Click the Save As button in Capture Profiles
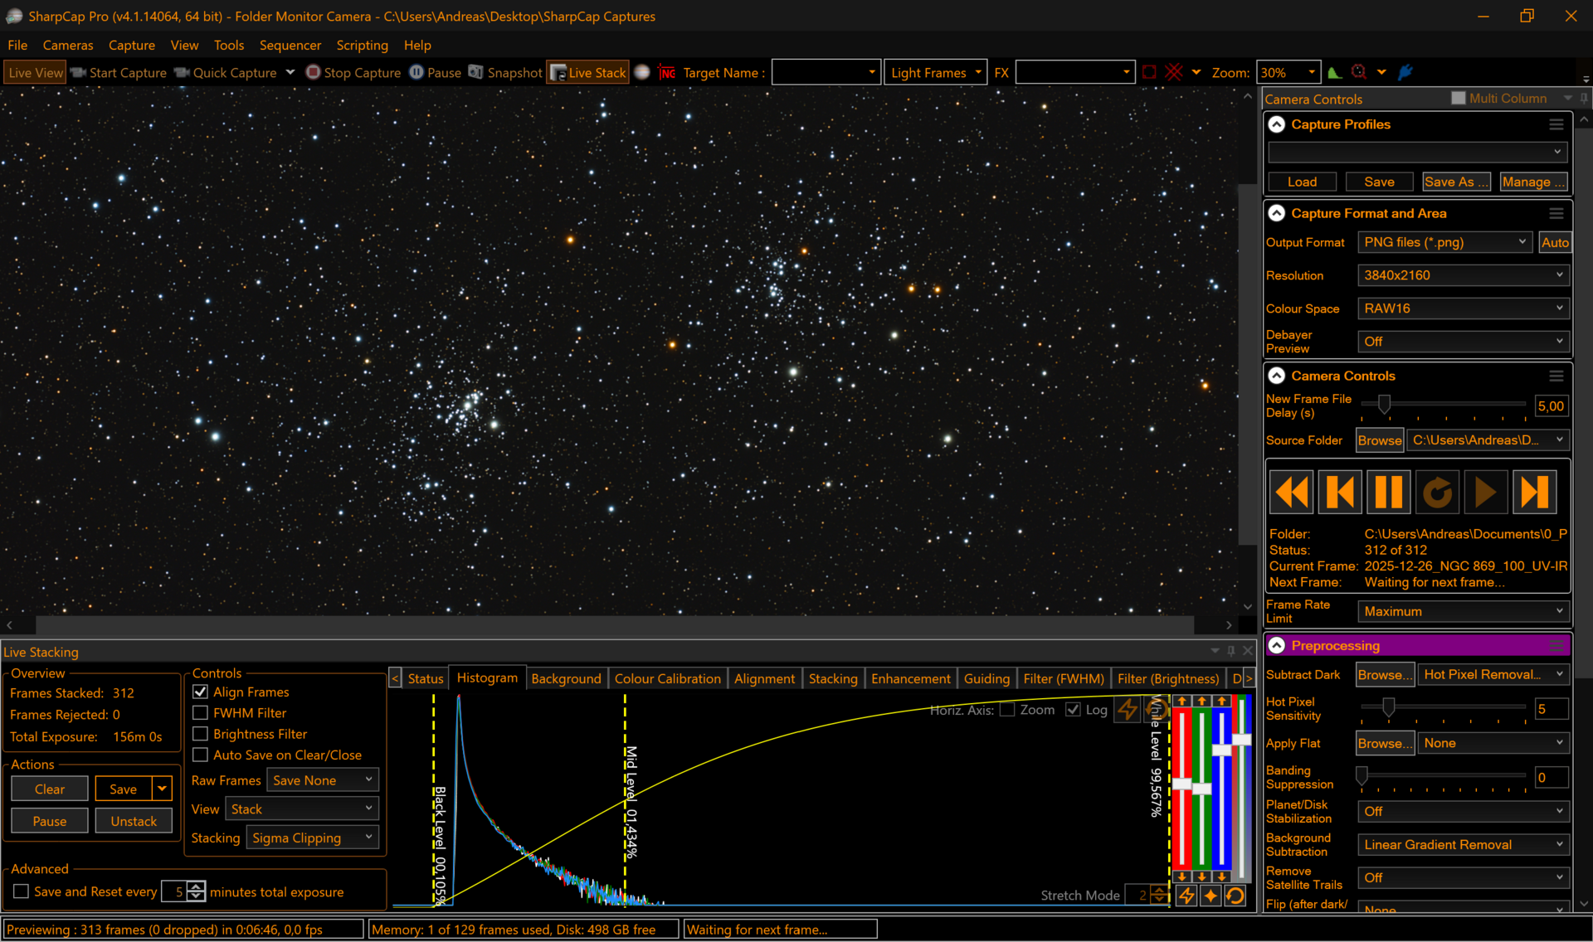Viewport: 1593px width, 942px height. coord(1456,182)
